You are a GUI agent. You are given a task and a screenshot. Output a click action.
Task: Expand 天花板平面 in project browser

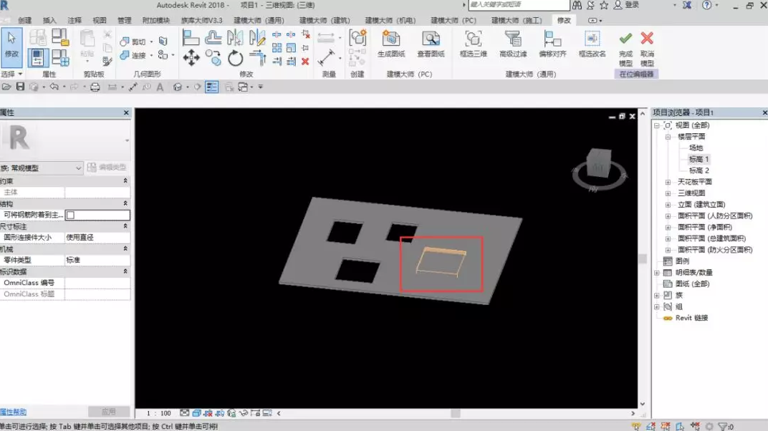(x=668, y=182)
